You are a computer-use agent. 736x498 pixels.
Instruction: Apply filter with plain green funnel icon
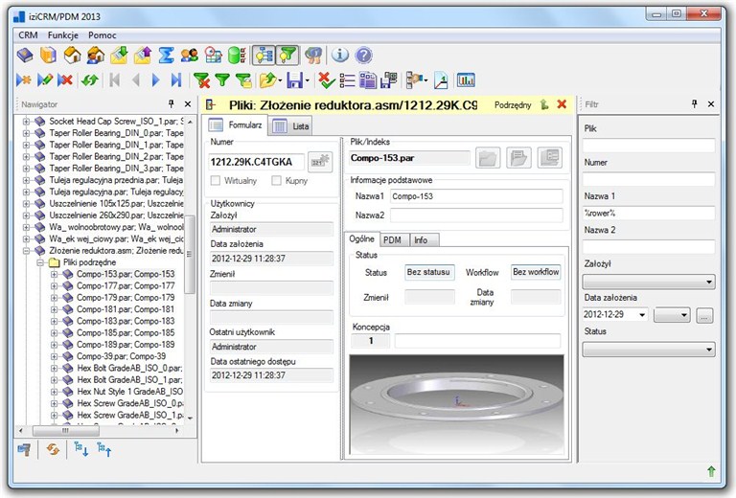coord(222,80)
